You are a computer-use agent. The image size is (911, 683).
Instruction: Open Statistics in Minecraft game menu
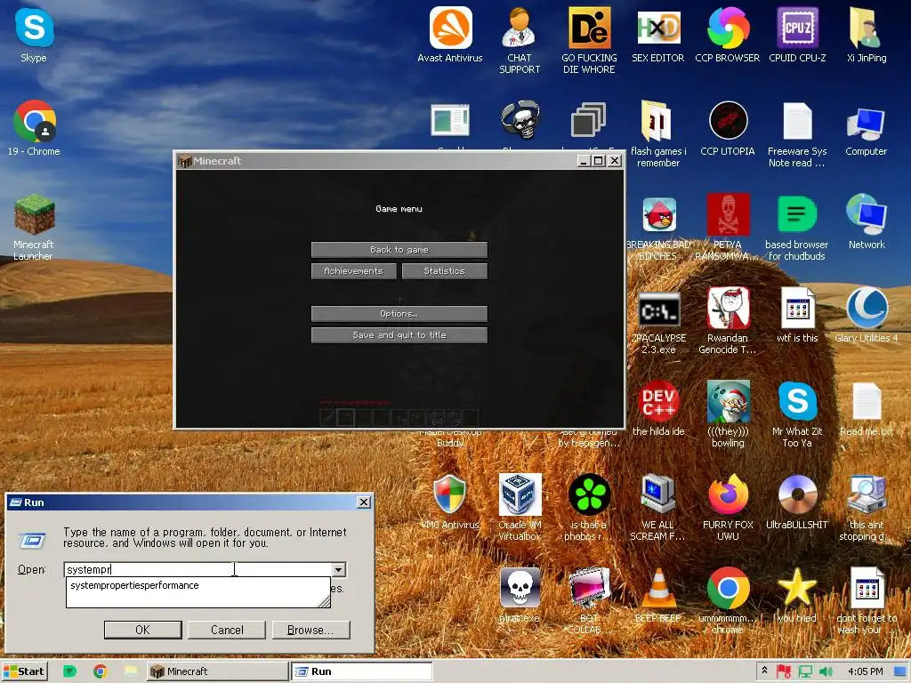(x=445, y=271)
